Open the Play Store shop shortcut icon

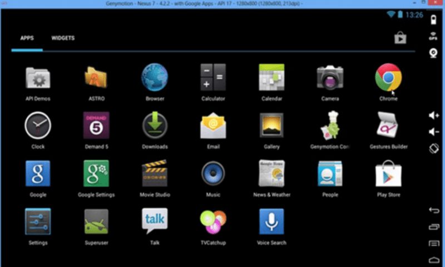pyautogui.click(x=400, y=38)
